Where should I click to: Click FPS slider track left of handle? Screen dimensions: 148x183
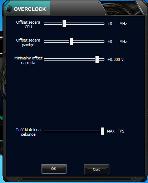72,131
